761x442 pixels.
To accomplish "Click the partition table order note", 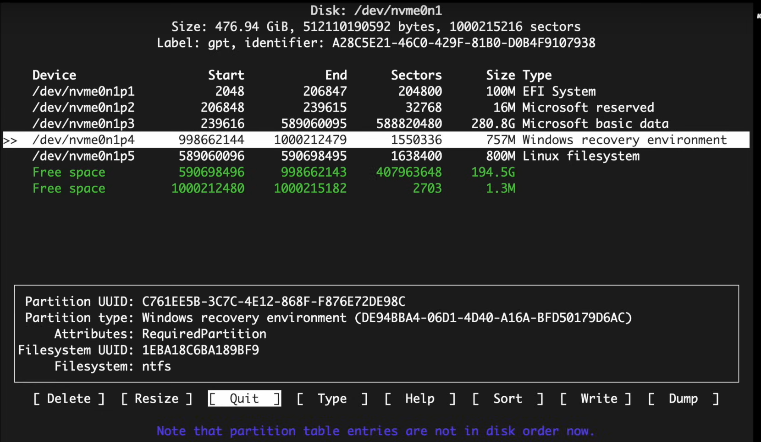I will pos(376,431).
